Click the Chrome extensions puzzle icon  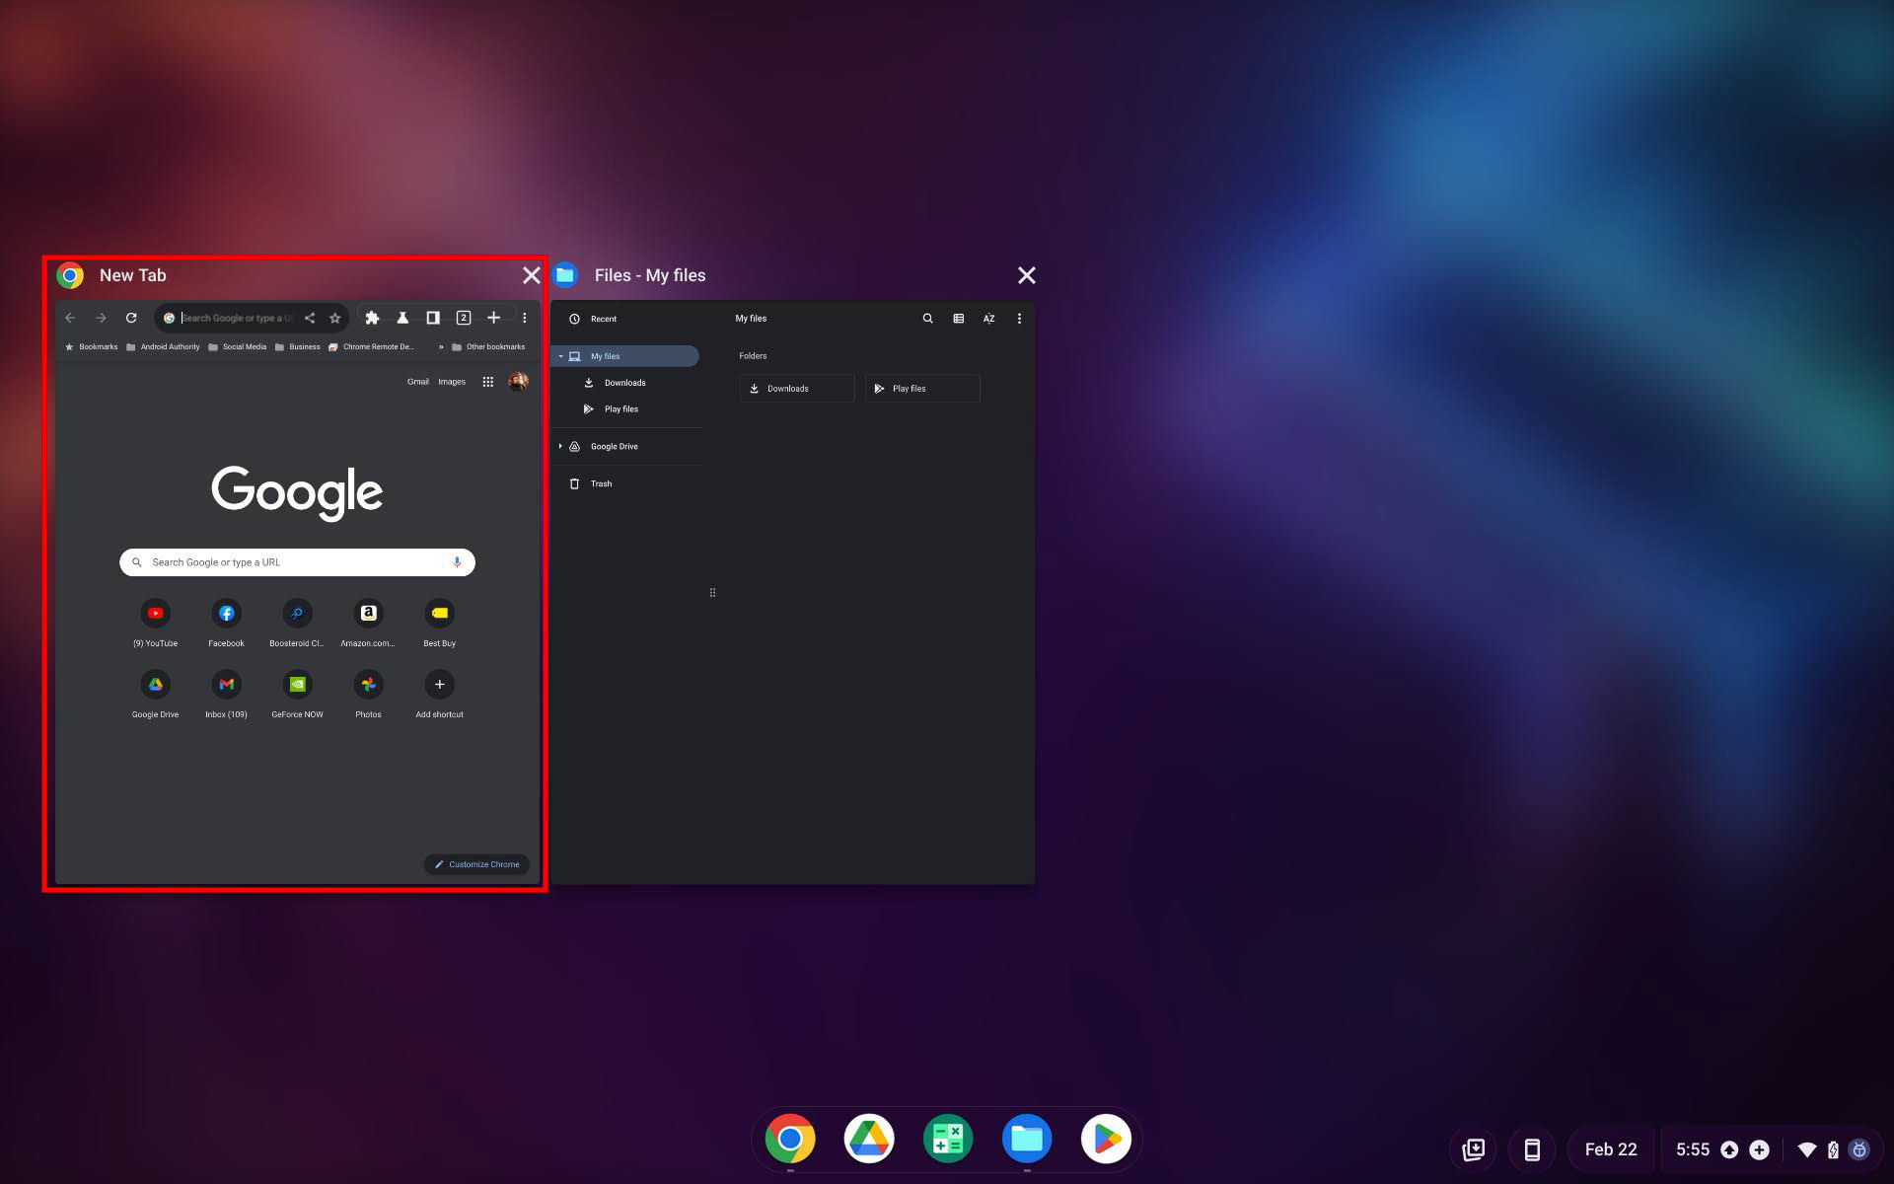[x=372, y=318]
